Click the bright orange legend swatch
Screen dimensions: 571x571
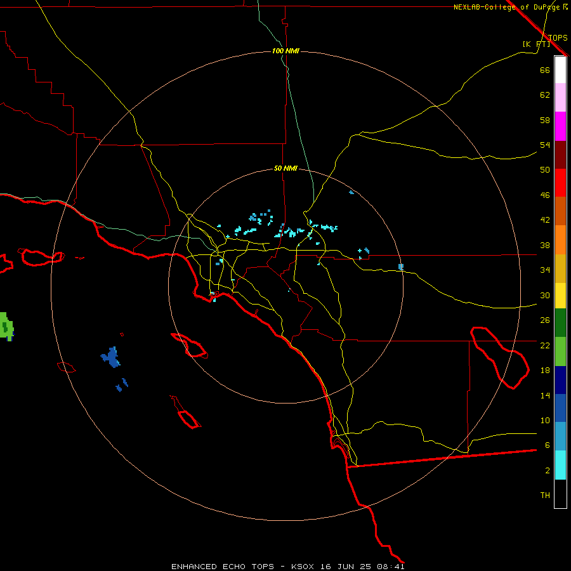[560, 240]
